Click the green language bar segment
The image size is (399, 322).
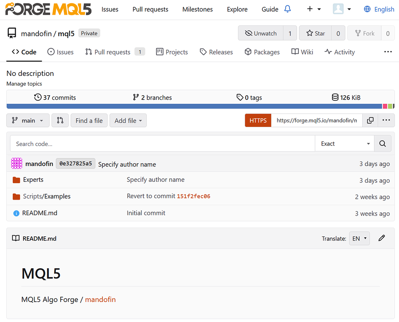click(390, 106)
